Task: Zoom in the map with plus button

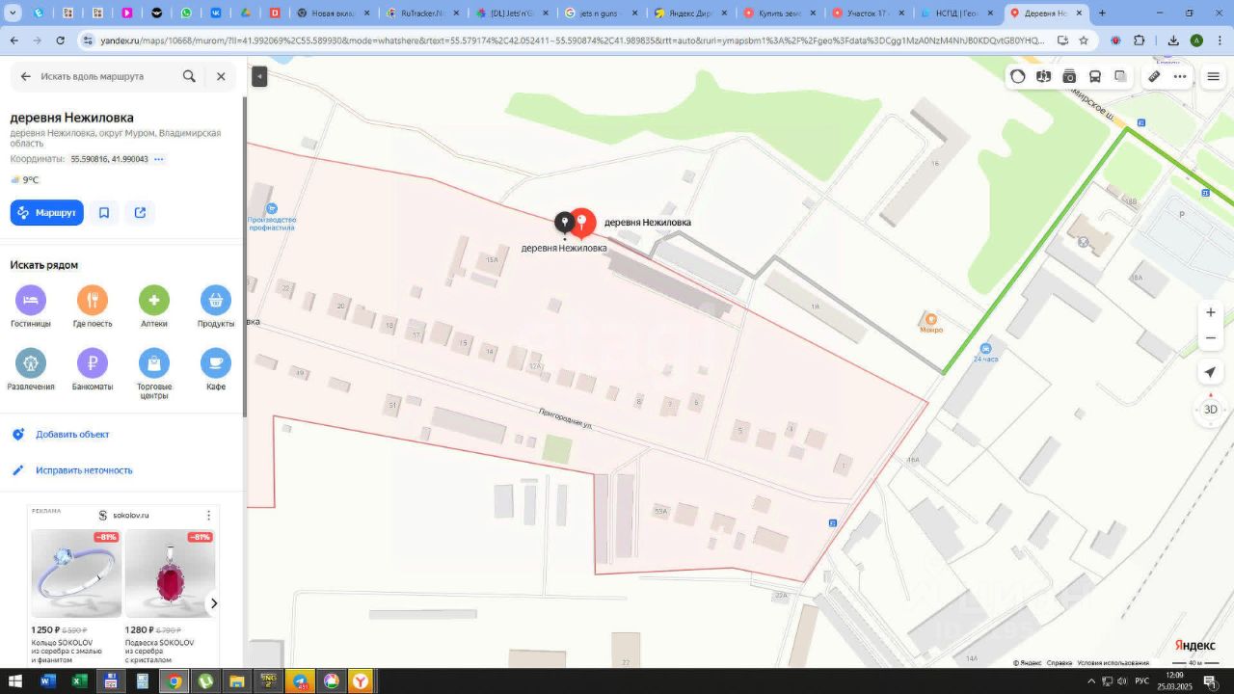Action: click(x=1211, y=312)
